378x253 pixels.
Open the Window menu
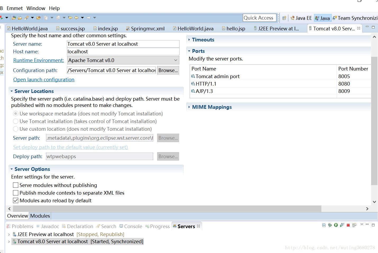click(x=36, y=8)
